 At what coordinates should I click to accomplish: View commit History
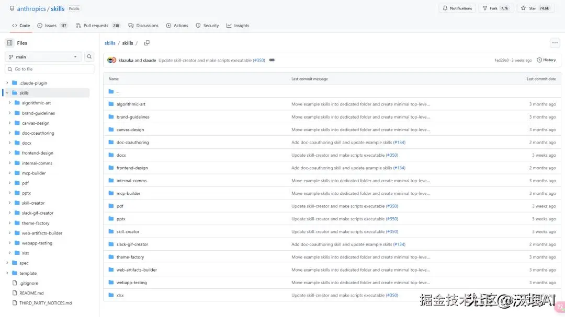point(546,60)
